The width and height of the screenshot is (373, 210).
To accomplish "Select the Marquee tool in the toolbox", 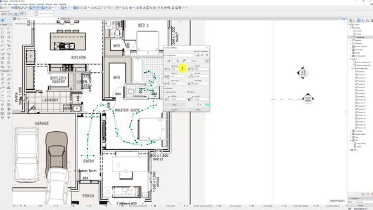I will [x=9, y=20].
